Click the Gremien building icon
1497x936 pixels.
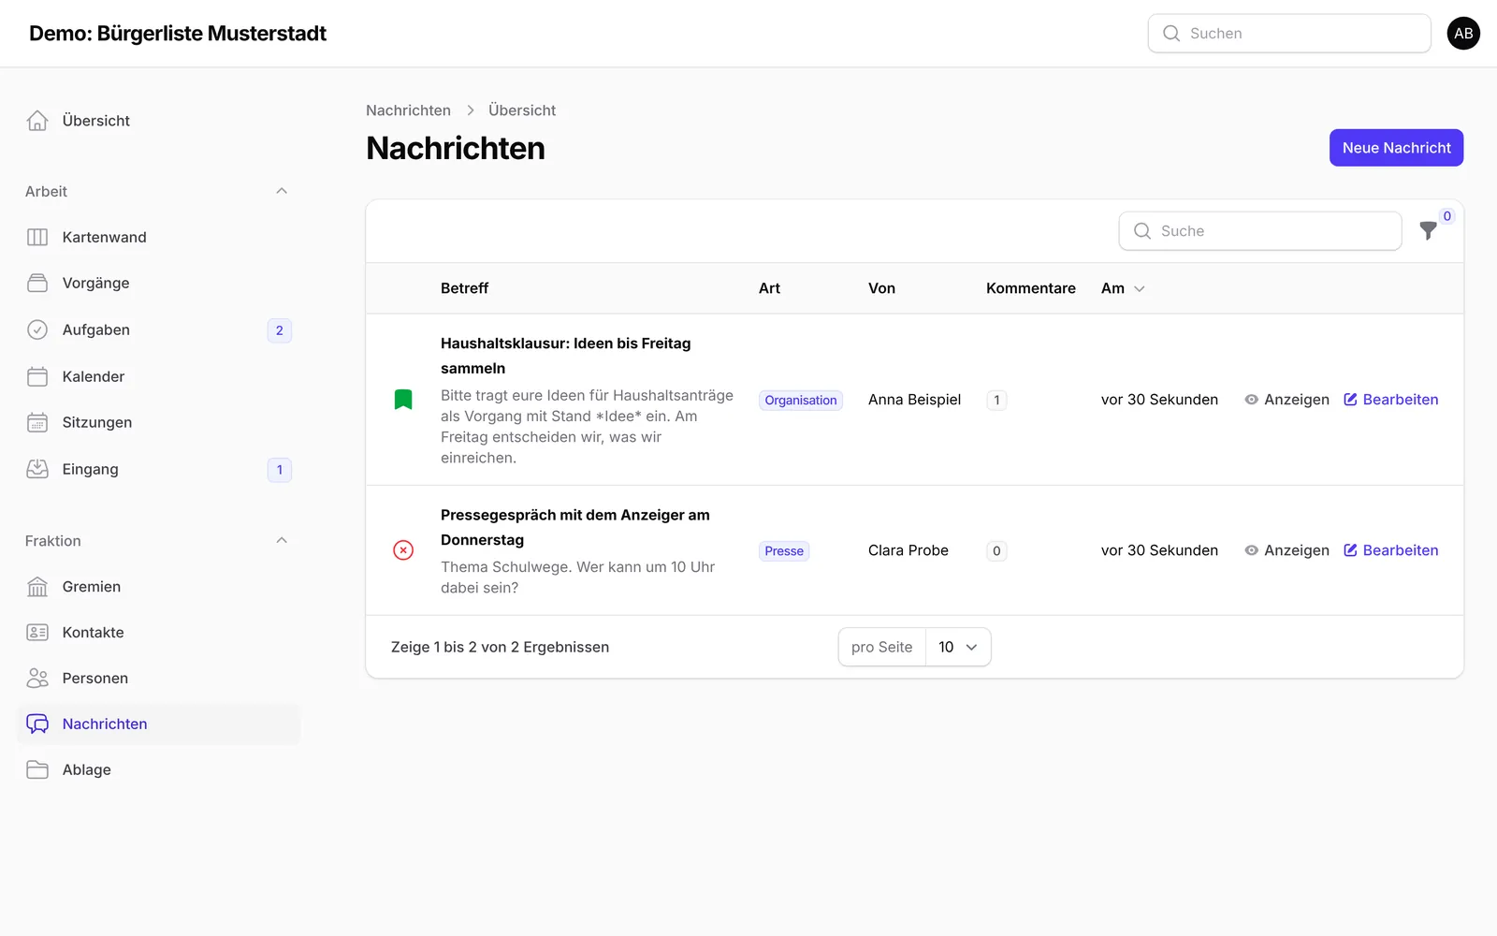tap(37, 587)
